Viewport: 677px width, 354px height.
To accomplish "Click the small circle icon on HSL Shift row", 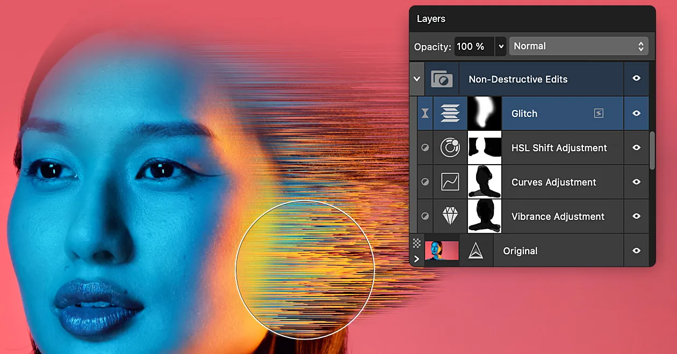I will [x=425, y=147].
